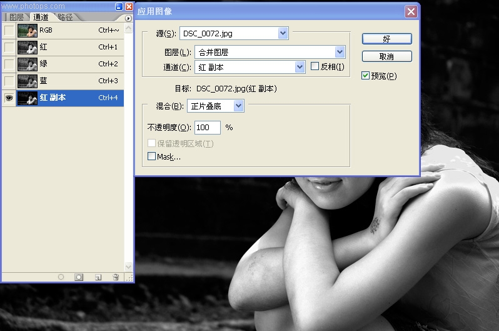Viewport: 499px width, 331px height.
Task: Select the 蓝 channel thumbnail
Action: point(28,81)
